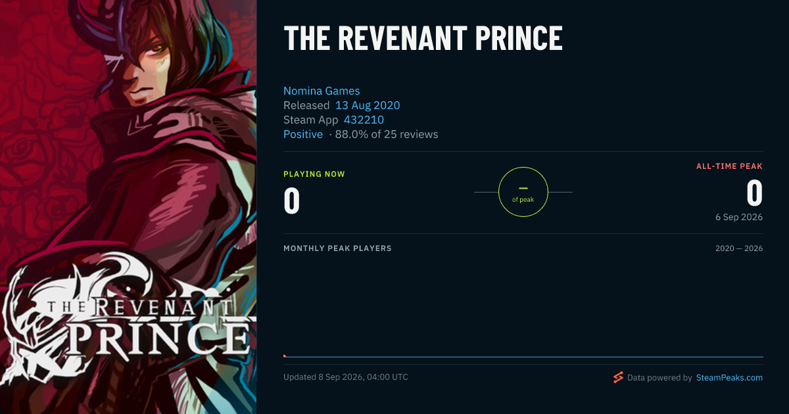This screenshot has width=789, height=414.
Task: Click the All-Time Peak count value
Action: pos(754,193)
